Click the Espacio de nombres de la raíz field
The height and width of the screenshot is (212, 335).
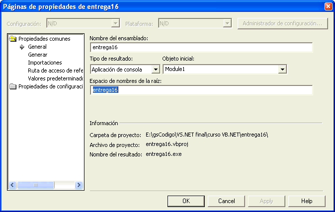pos(201,90)
